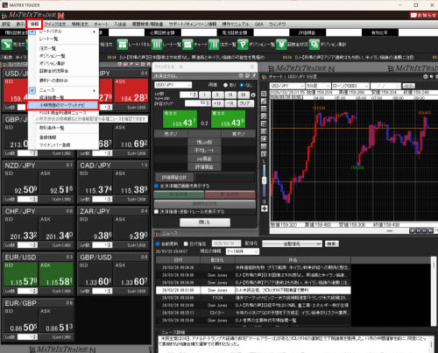Click settings icon in chart window header
Viewport: 438px width, 353px height.
click(x=426, y=77)
